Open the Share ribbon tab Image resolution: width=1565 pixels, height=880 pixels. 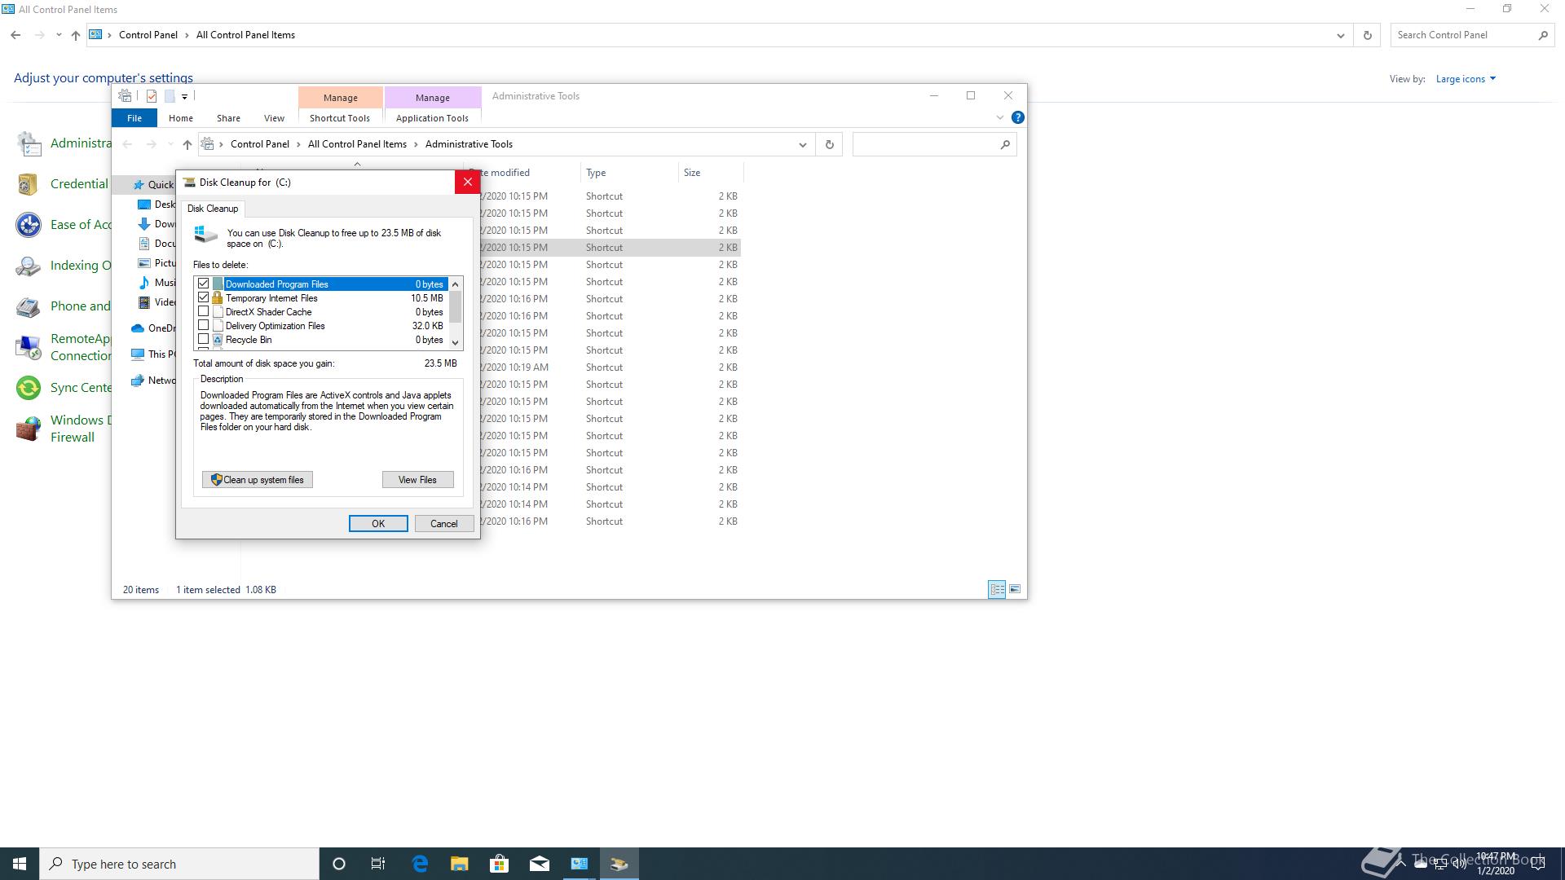[x=228, y=118]
